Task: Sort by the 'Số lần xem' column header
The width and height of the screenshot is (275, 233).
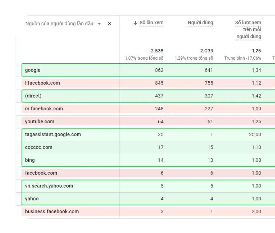Action: coord(151,23)
